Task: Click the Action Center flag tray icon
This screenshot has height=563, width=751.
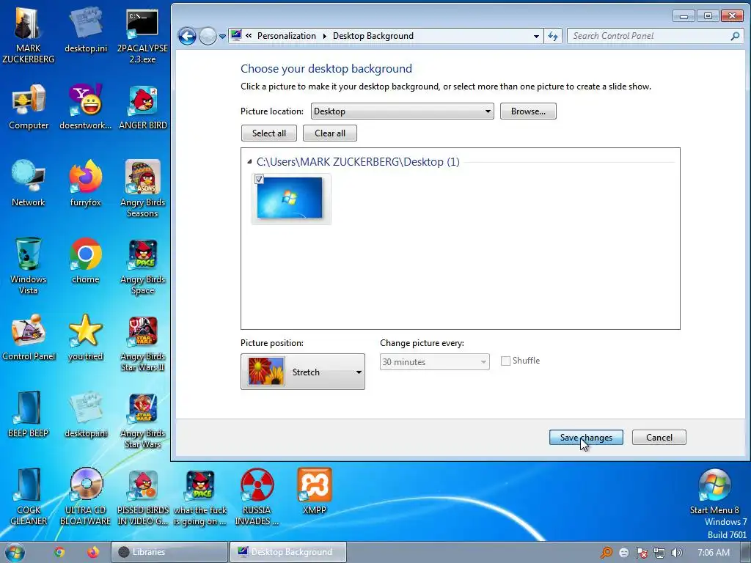Action: [x=641, y=553]
